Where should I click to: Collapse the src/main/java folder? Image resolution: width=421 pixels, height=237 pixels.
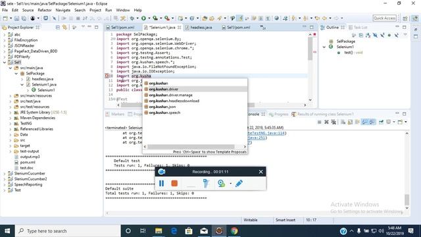[11, 68]
